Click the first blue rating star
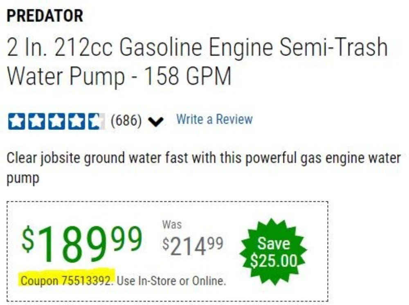 pos(17,121)
